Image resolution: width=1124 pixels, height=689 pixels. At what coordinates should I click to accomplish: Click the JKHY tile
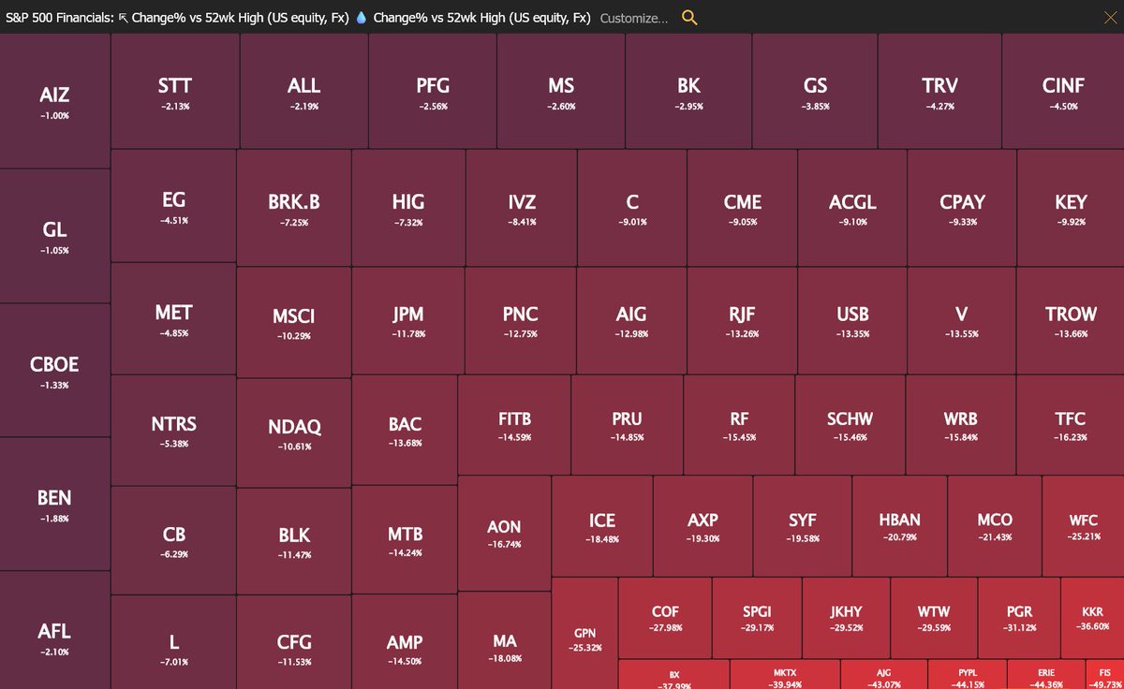[x=847, y=618]
